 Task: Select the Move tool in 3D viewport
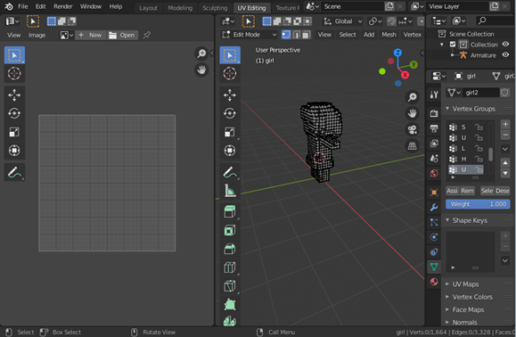tap(230, 95)
